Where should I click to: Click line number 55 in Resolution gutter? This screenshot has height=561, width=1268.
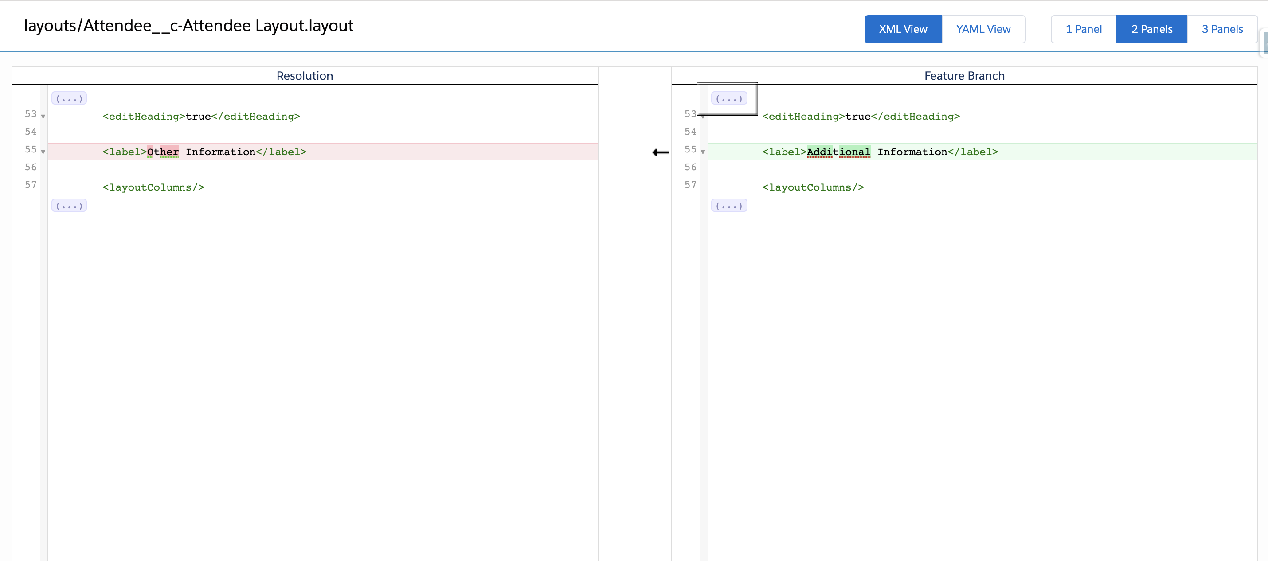31,150
